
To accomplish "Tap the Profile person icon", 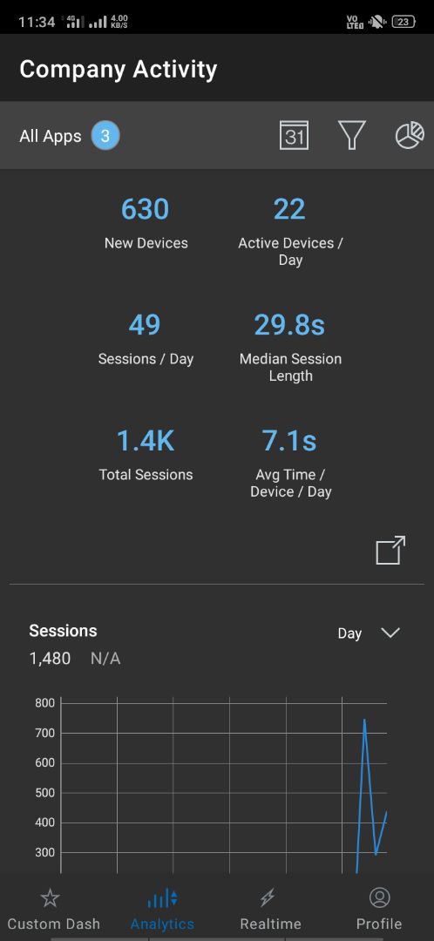I will pos(379,897).
